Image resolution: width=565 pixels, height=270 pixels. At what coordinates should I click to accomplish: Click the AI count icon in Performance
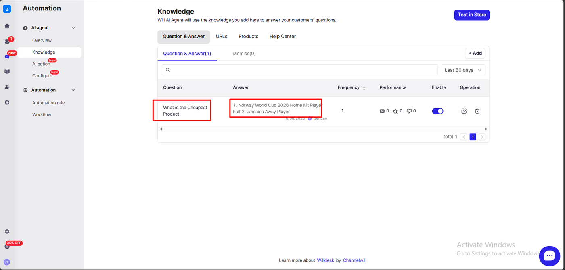click(x=382, y=111)
